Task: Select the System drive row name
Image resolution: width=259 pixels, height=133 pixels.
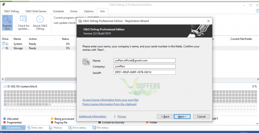Action: 18,44
